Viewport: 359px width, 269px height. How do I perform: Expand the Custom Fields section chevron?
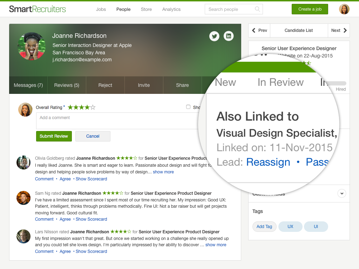pos(341,193)
